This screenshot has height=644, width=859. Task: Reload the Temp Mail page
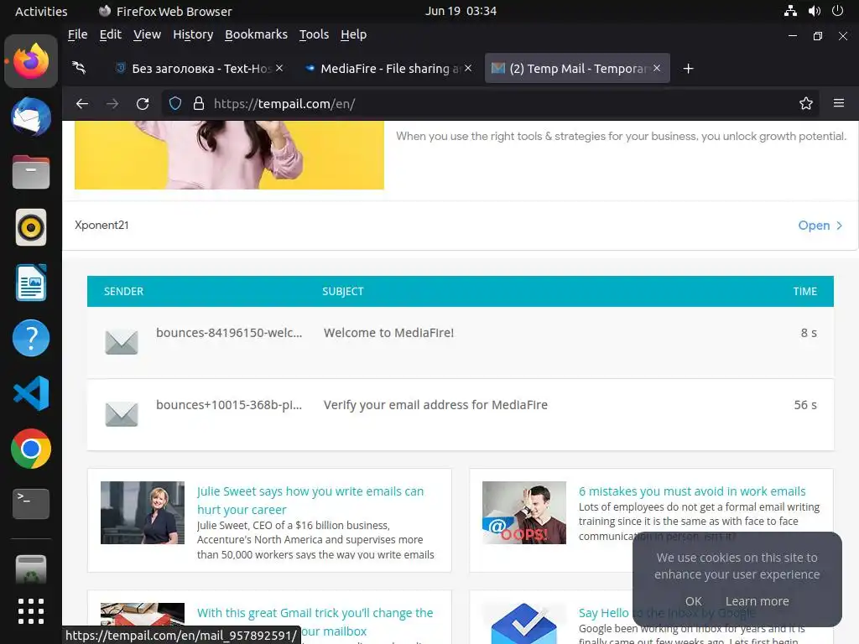pos(143,103)
